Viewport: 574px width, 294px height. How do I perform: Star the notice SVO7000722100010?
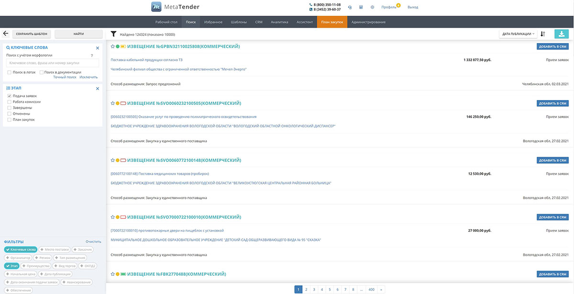click(112, 217)
